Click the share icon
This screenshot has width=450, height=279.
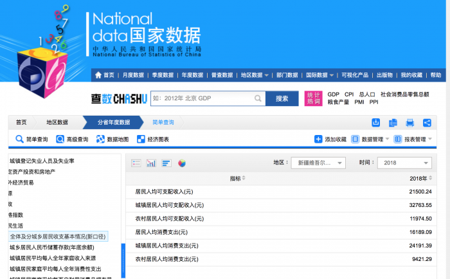(427, 123)
